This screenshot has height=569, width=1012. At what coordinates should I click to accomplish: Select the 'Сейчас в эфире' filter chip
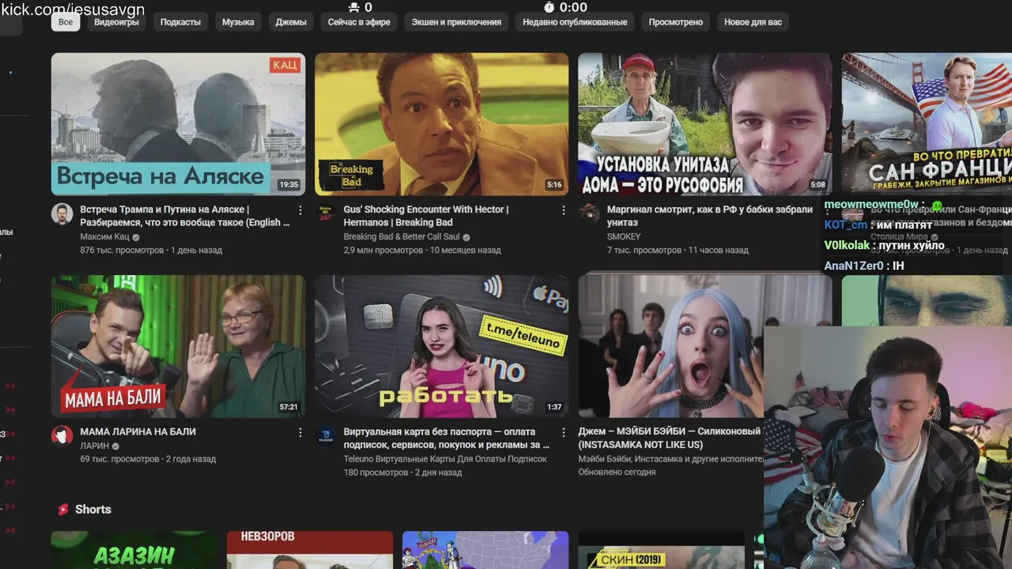click(x=359, y=22)
